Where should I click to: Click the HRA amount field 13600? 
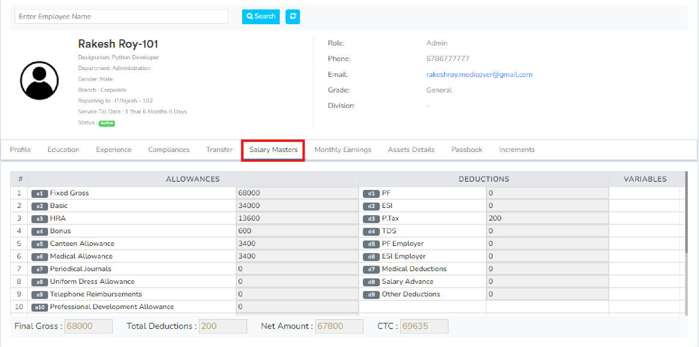click(x=297, y=218)
